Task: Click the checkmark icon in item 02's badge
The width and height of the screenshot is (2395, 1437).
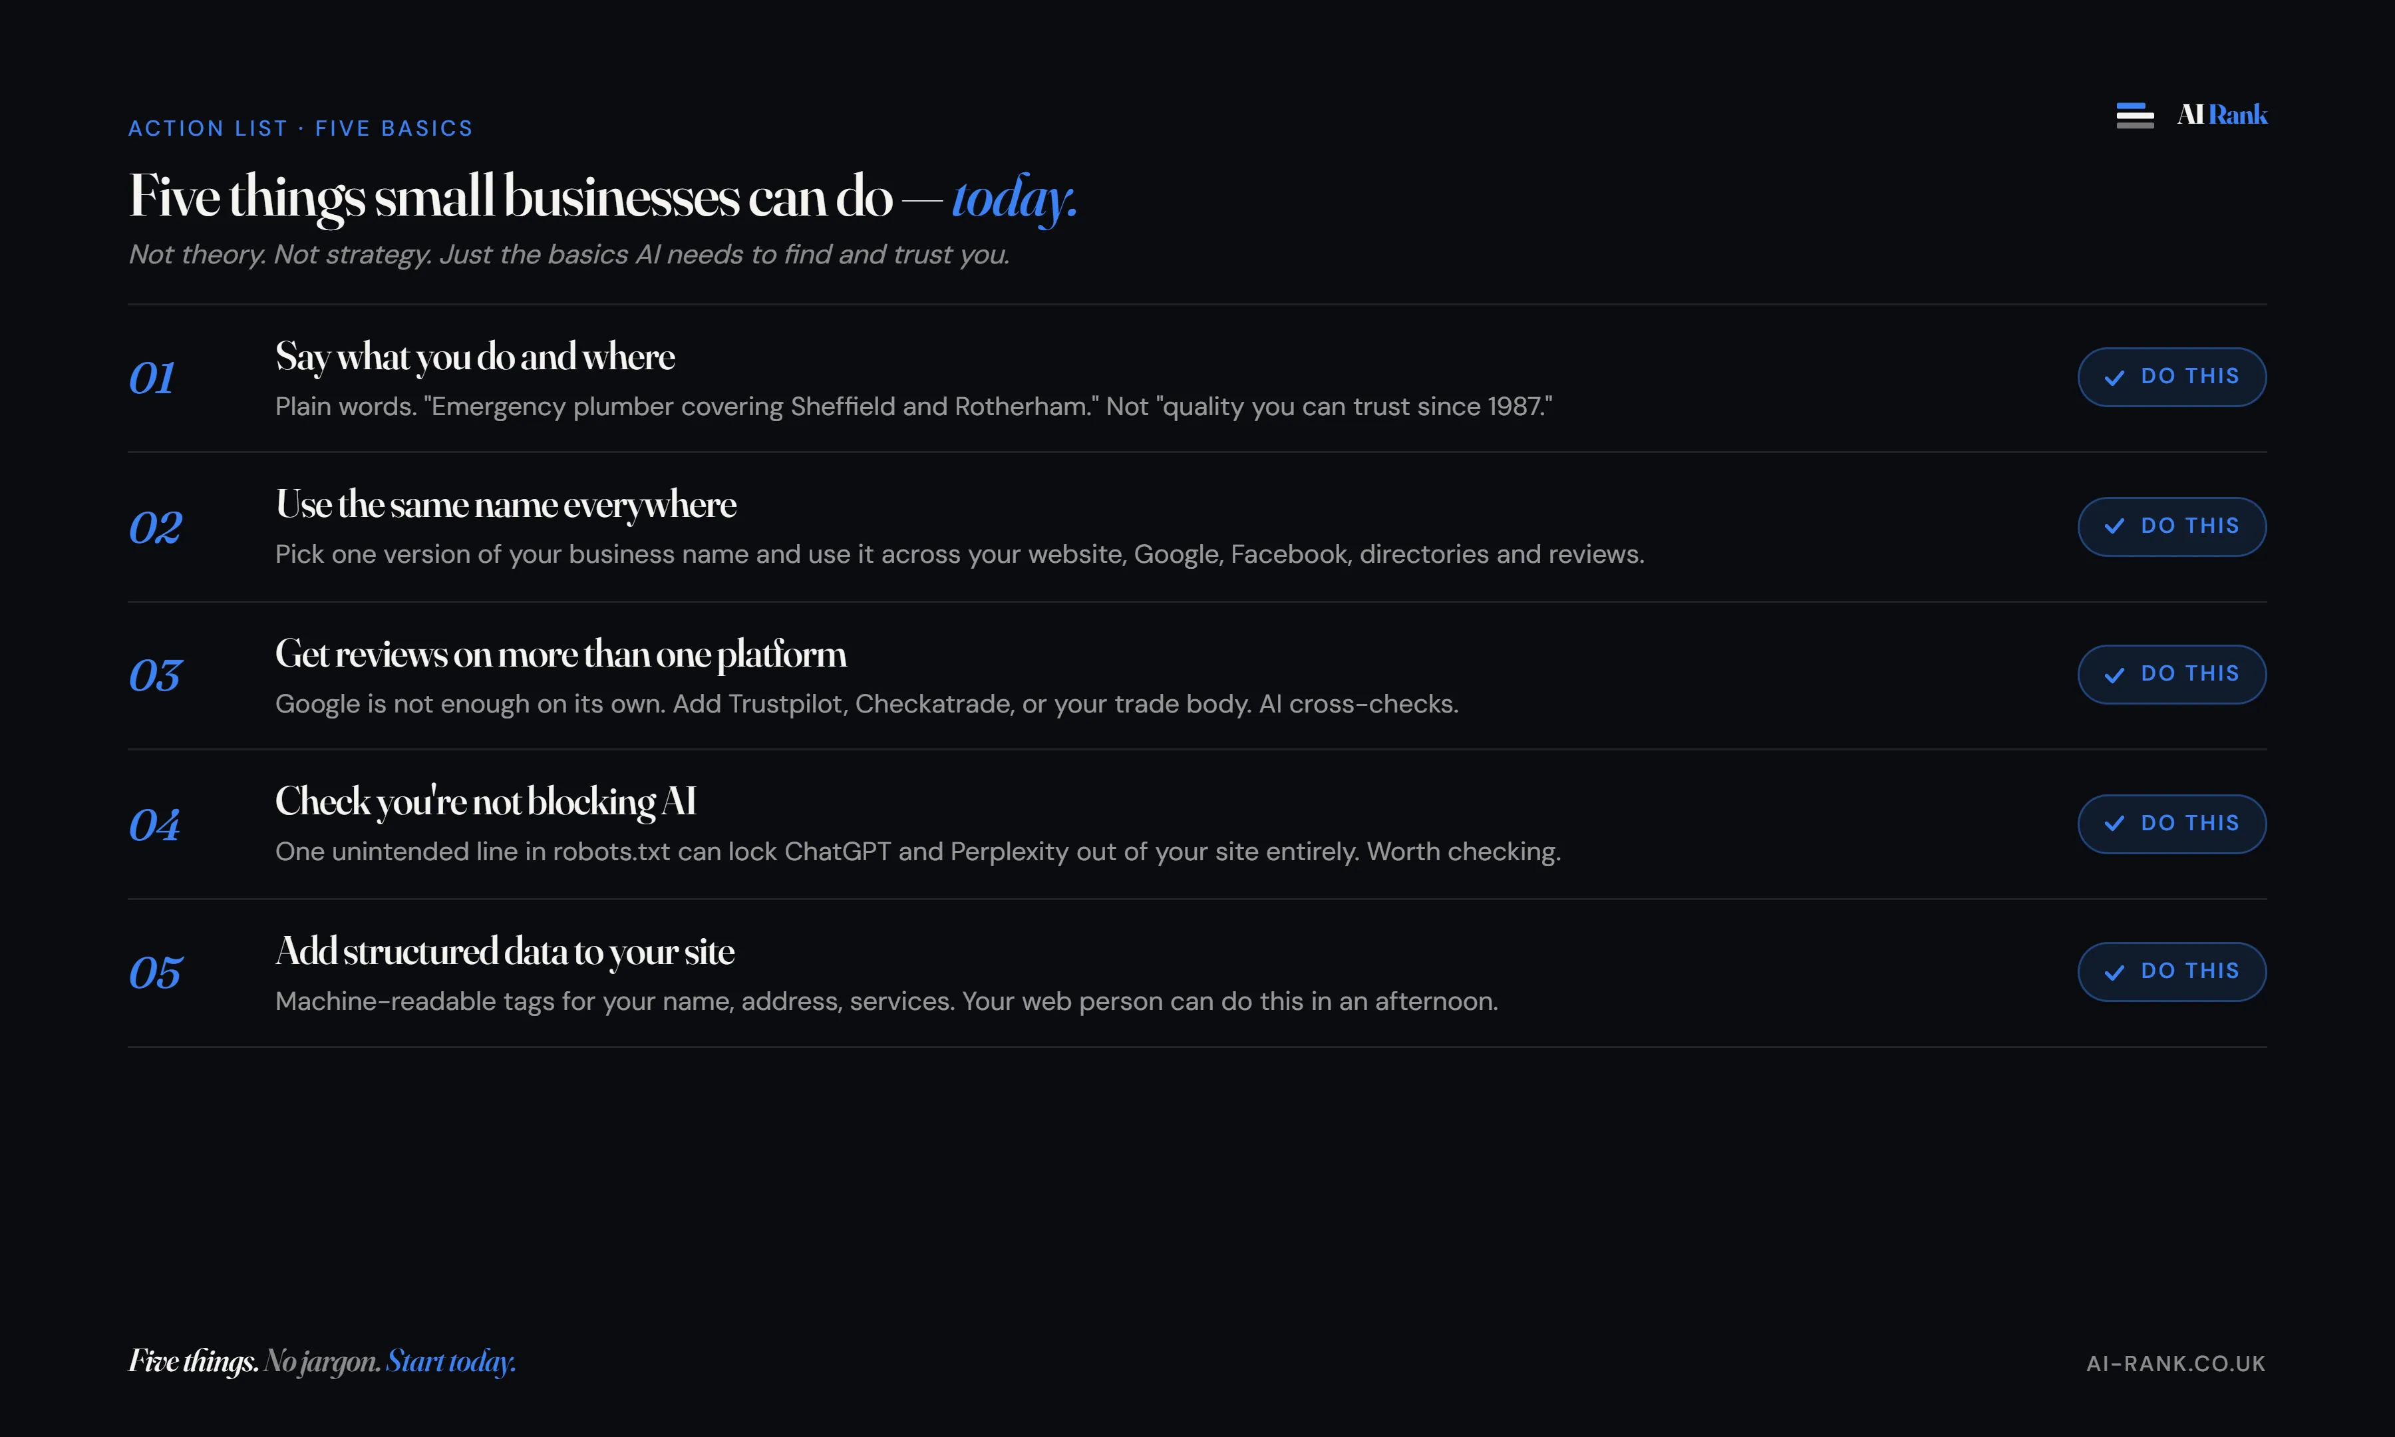Action: (2114, 526)
